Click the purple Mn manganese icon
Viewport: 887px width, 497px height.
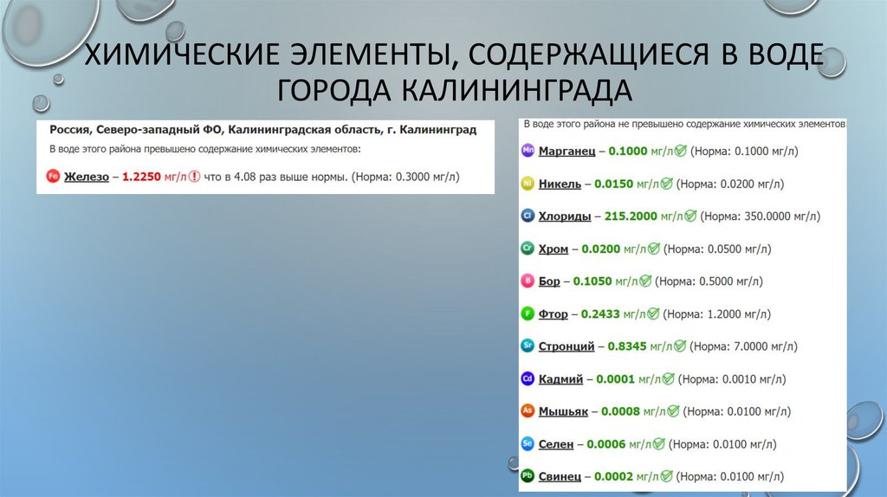pyautogui.click(x=528, y=151)
